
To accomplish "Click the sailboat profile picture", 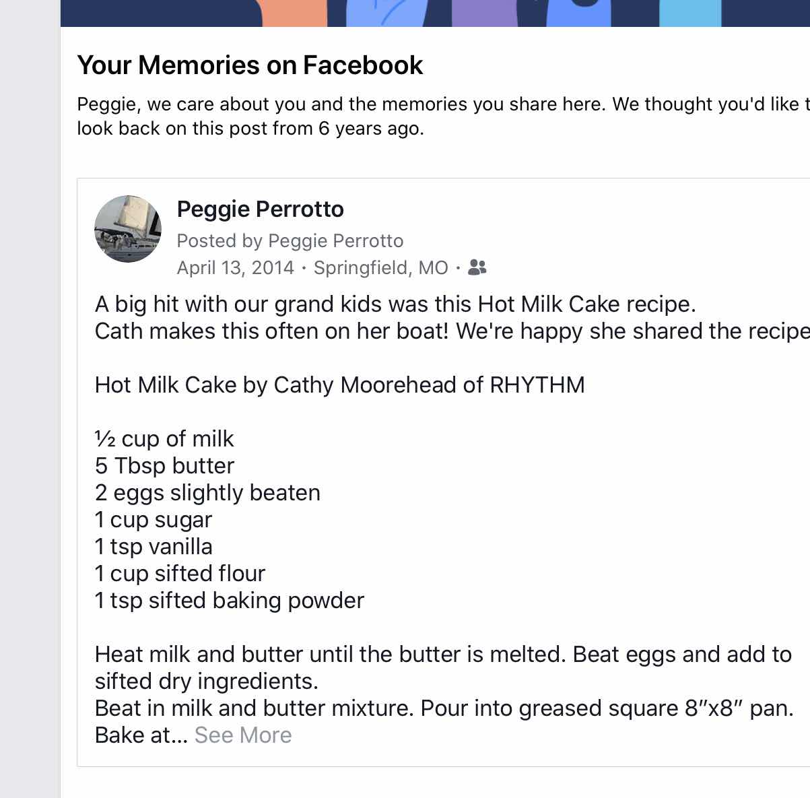I will coord(128,229).
